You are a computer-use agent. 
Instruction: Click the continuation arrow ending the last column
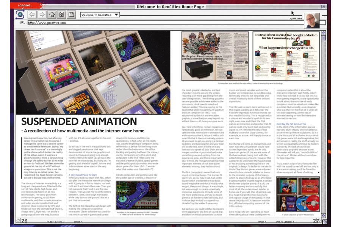(x=319, y=172)
